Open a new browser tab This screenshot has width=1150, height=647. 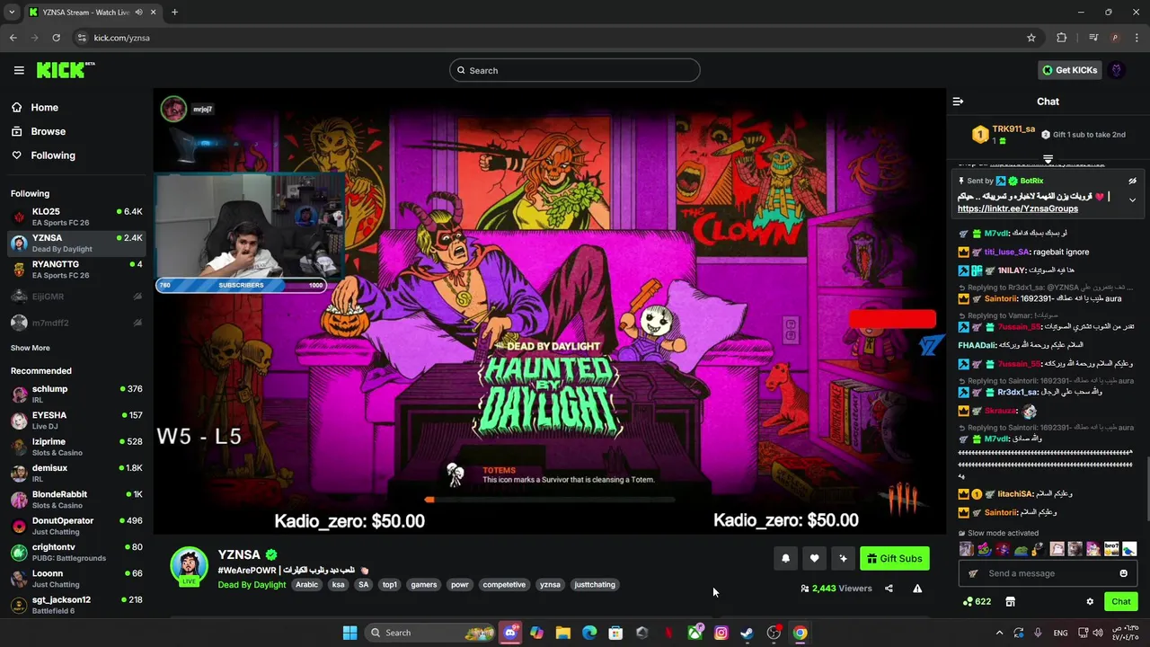174,12
